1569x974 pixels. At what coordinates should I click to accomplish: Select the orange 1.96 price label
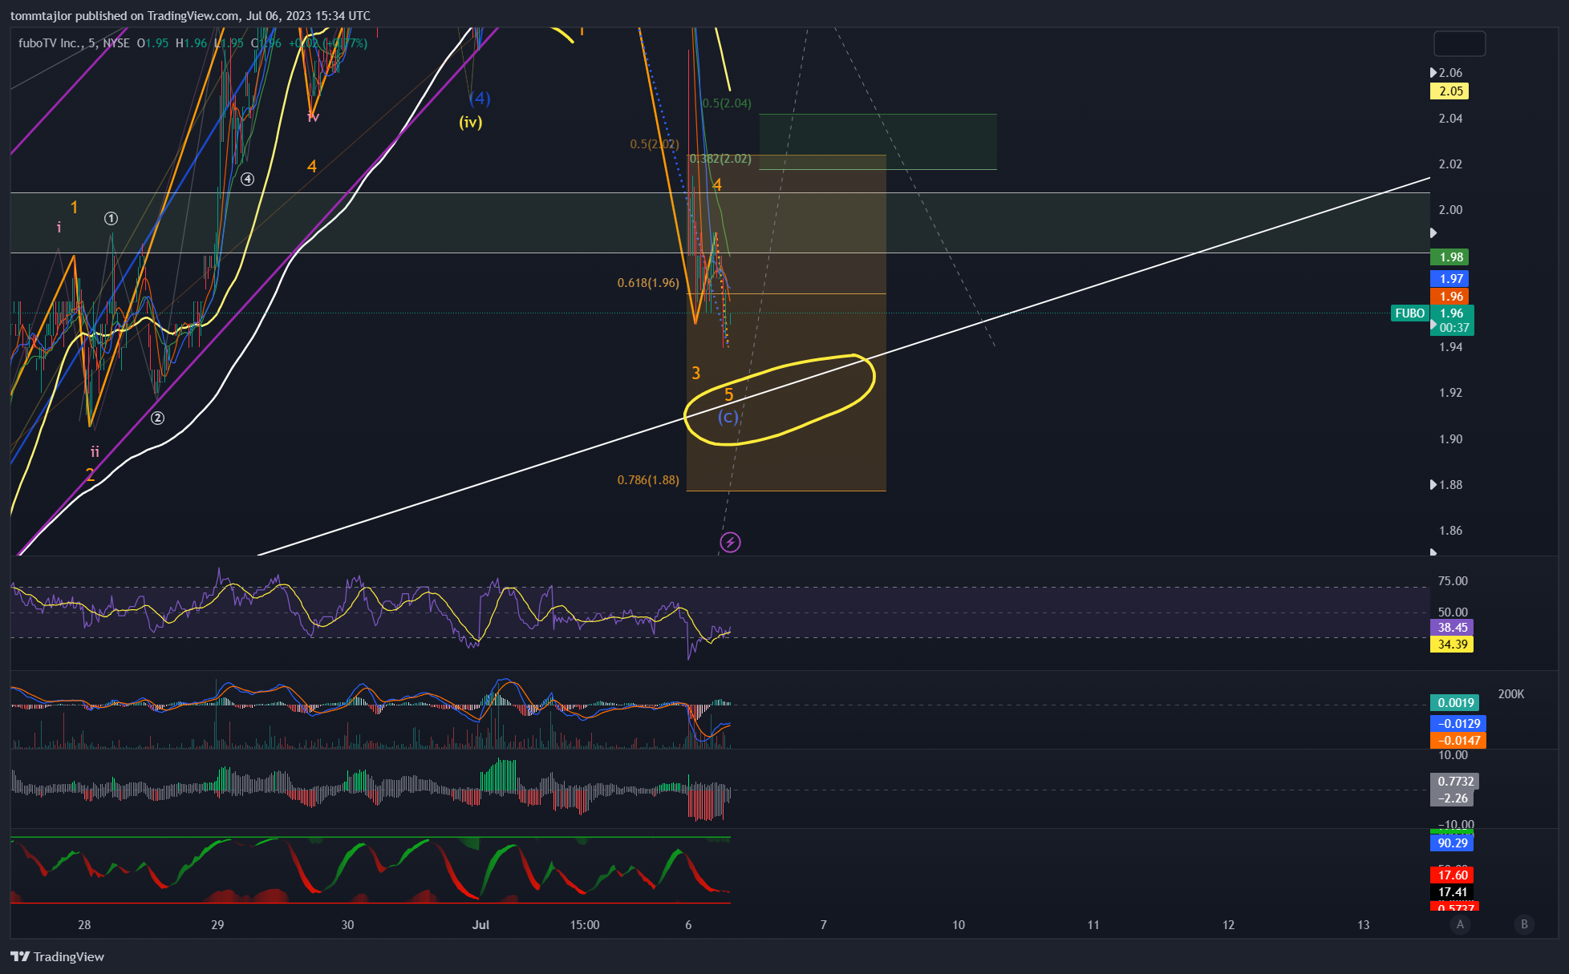(1450, 297)
